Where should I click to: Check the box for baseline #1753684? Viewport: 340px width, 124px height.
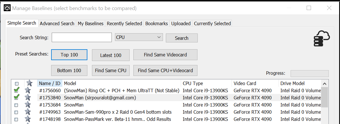pos(16,105)
